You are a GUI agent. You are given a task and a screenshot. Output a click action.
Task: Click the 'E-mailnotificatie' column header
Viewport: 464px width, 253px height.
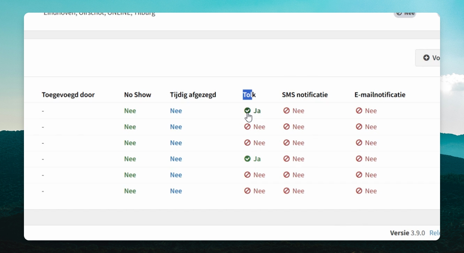[x=380, y=95]
